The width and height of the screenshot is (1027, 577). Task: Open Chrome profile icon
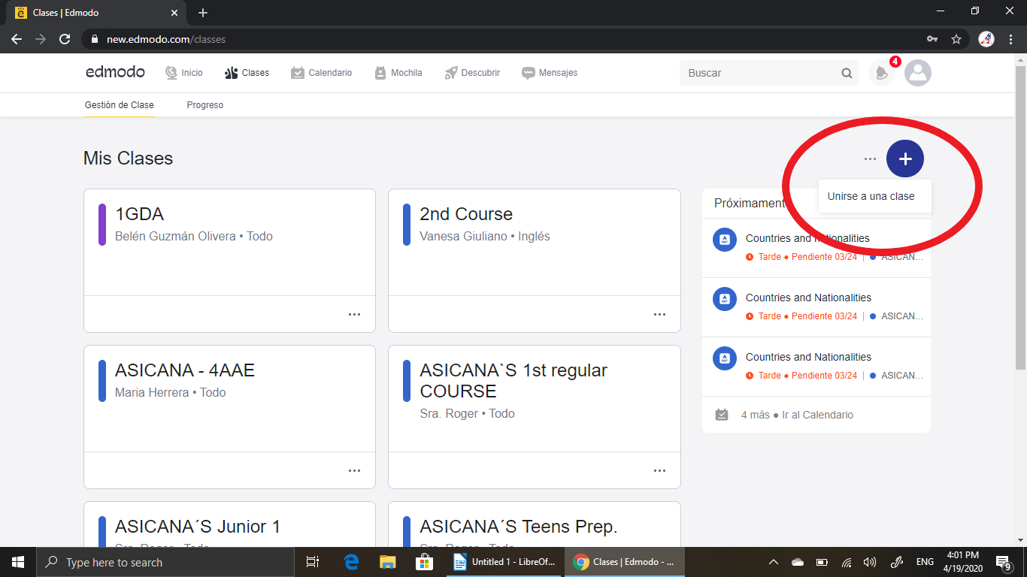(x=986, y=39)
